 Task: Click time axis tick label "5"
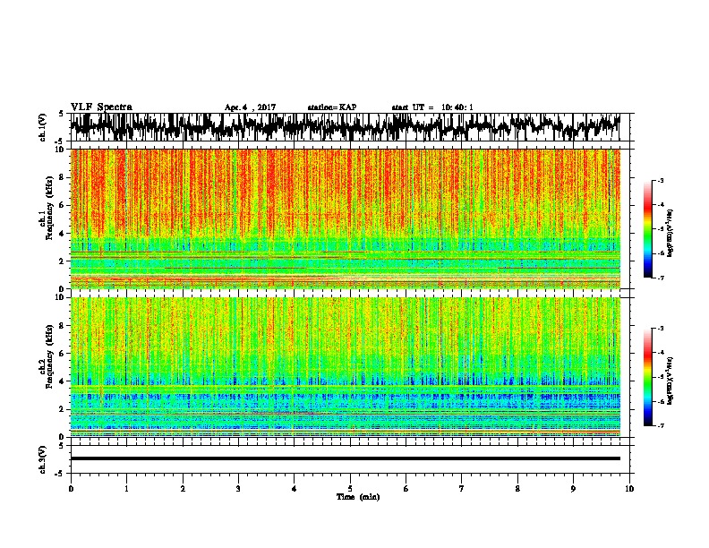(350, 489)
